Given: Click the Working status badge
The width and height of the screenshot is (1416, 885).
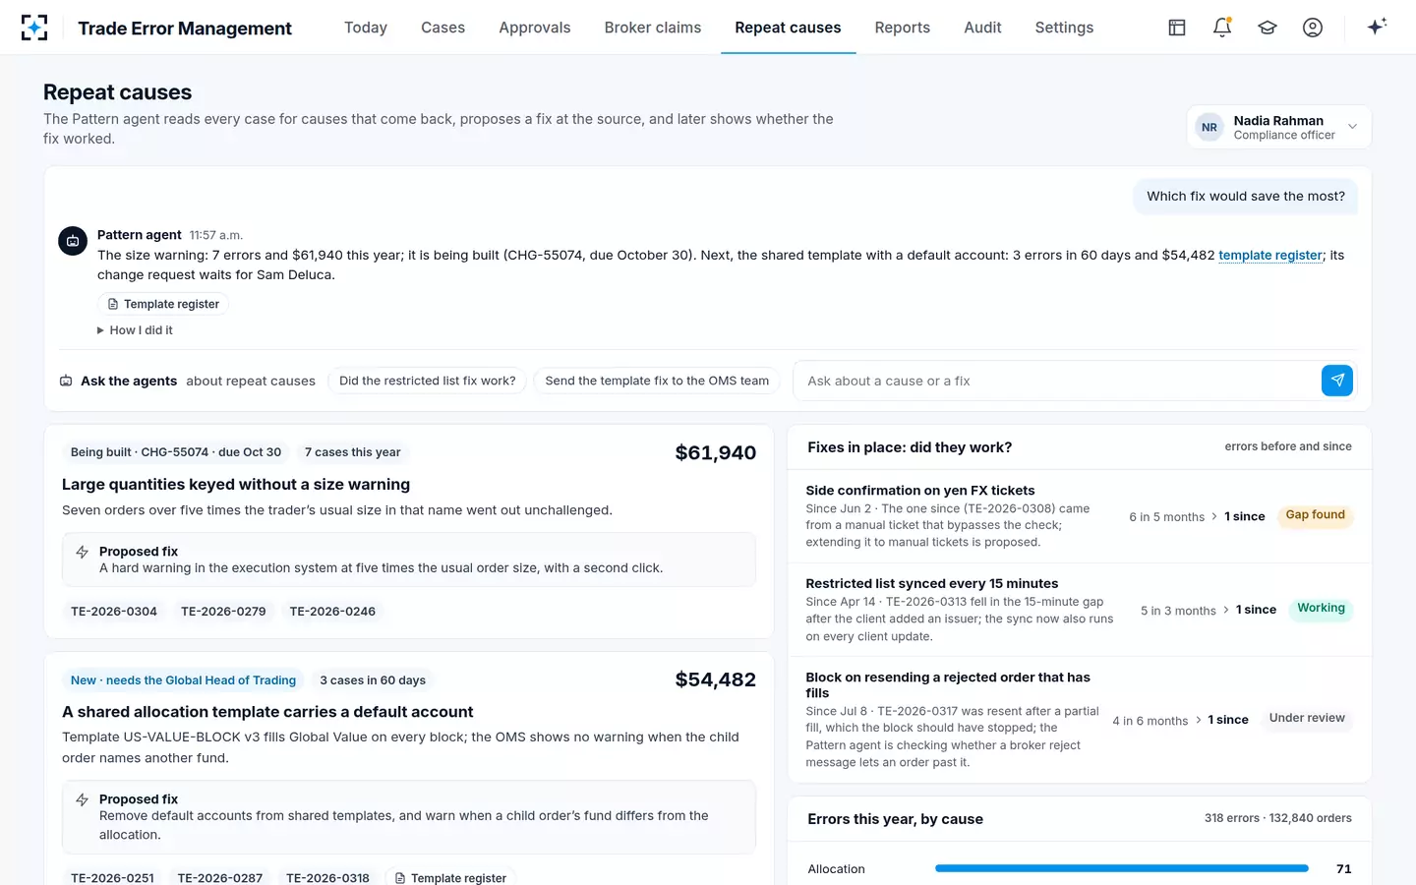Looking at the screenshot, I should point(1321,609).
